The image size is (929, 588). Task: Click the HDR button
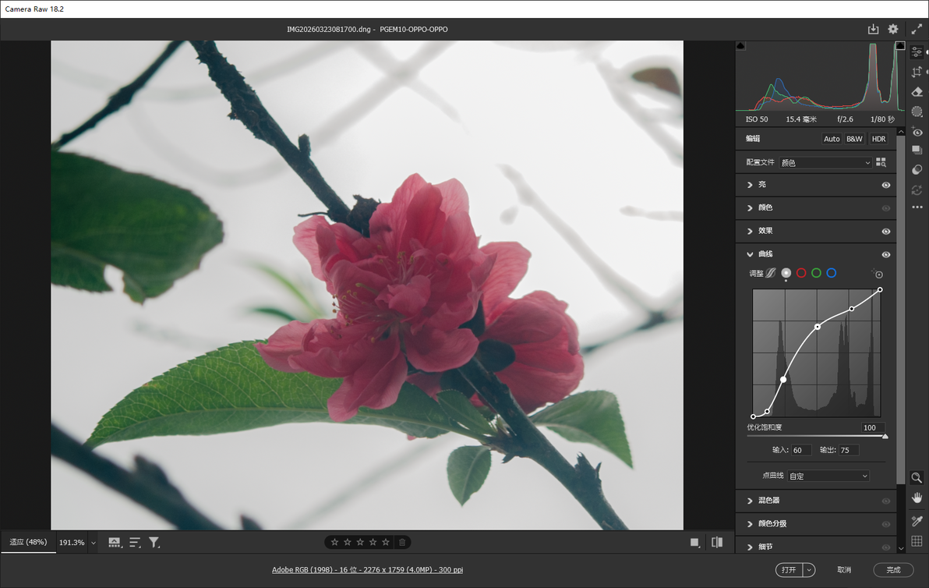[878, 139]
